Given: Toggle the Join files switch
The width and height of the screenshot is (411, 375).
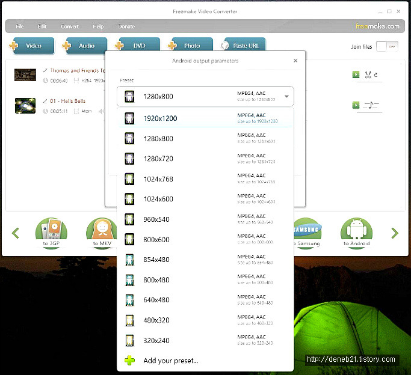Looking at the screenshot, I should (387, 47).
